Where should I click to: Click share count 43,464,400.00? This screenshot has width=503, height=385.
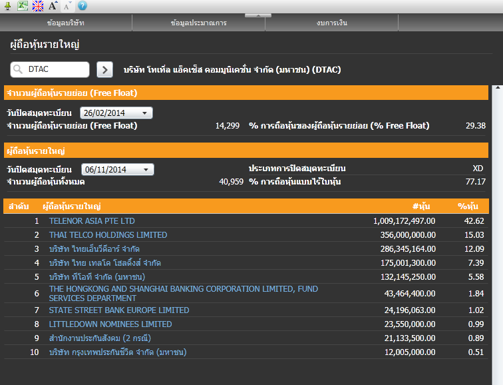[x=410, y=294]
